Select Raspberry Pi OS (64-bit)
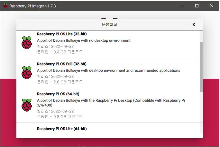The height and width of the screenshot is (147, 220). pos(108,105)
